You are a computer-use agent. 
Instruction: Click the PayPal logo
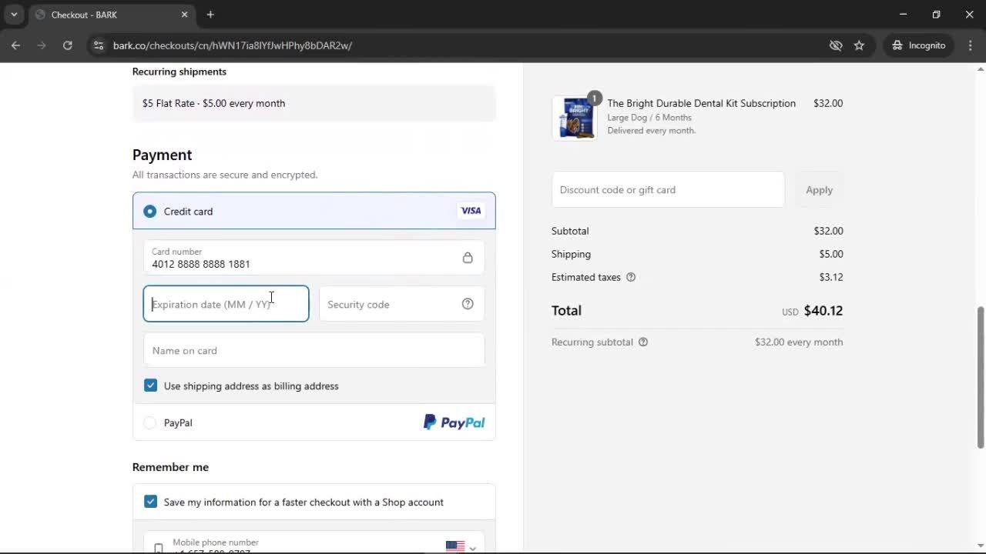pos(454,422)
